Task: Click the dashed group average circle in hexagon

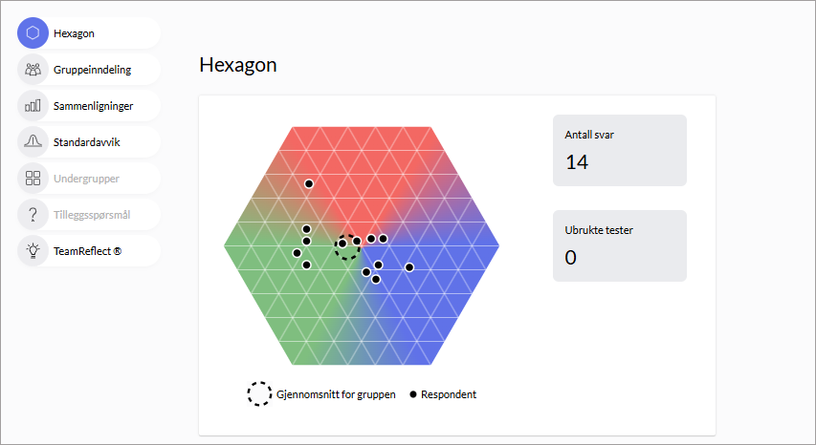Action: (347, 246)
